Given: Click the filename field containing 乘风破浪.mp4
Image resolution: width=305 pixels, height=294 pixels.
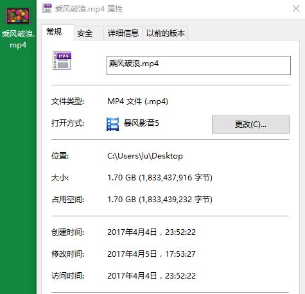Looking at the screenshot, I should click(198, 65).
